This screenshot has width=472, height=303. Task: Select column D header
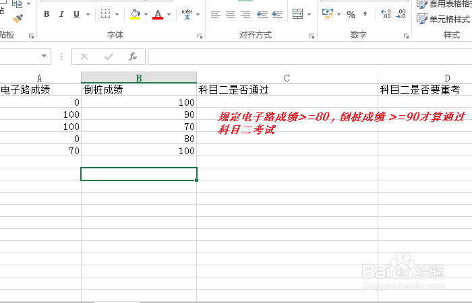point(425,78)
